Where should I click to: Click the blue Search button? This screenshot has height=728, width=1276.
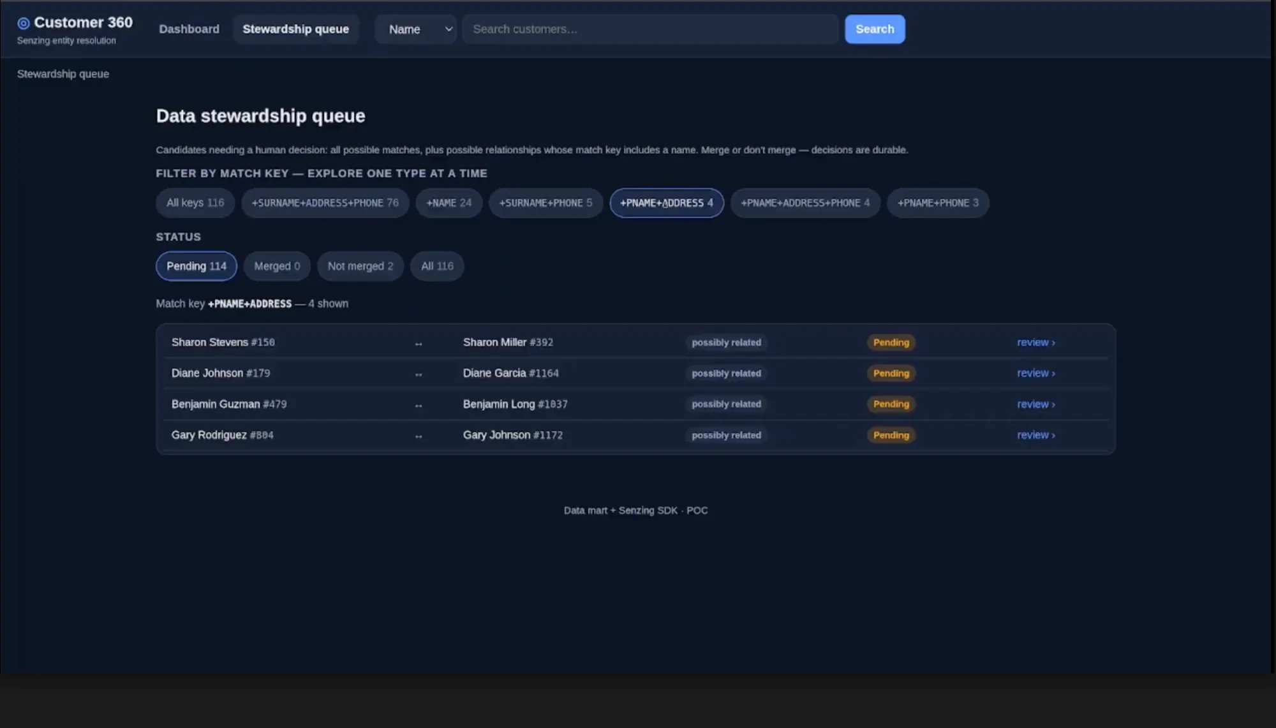coord(875,29)
